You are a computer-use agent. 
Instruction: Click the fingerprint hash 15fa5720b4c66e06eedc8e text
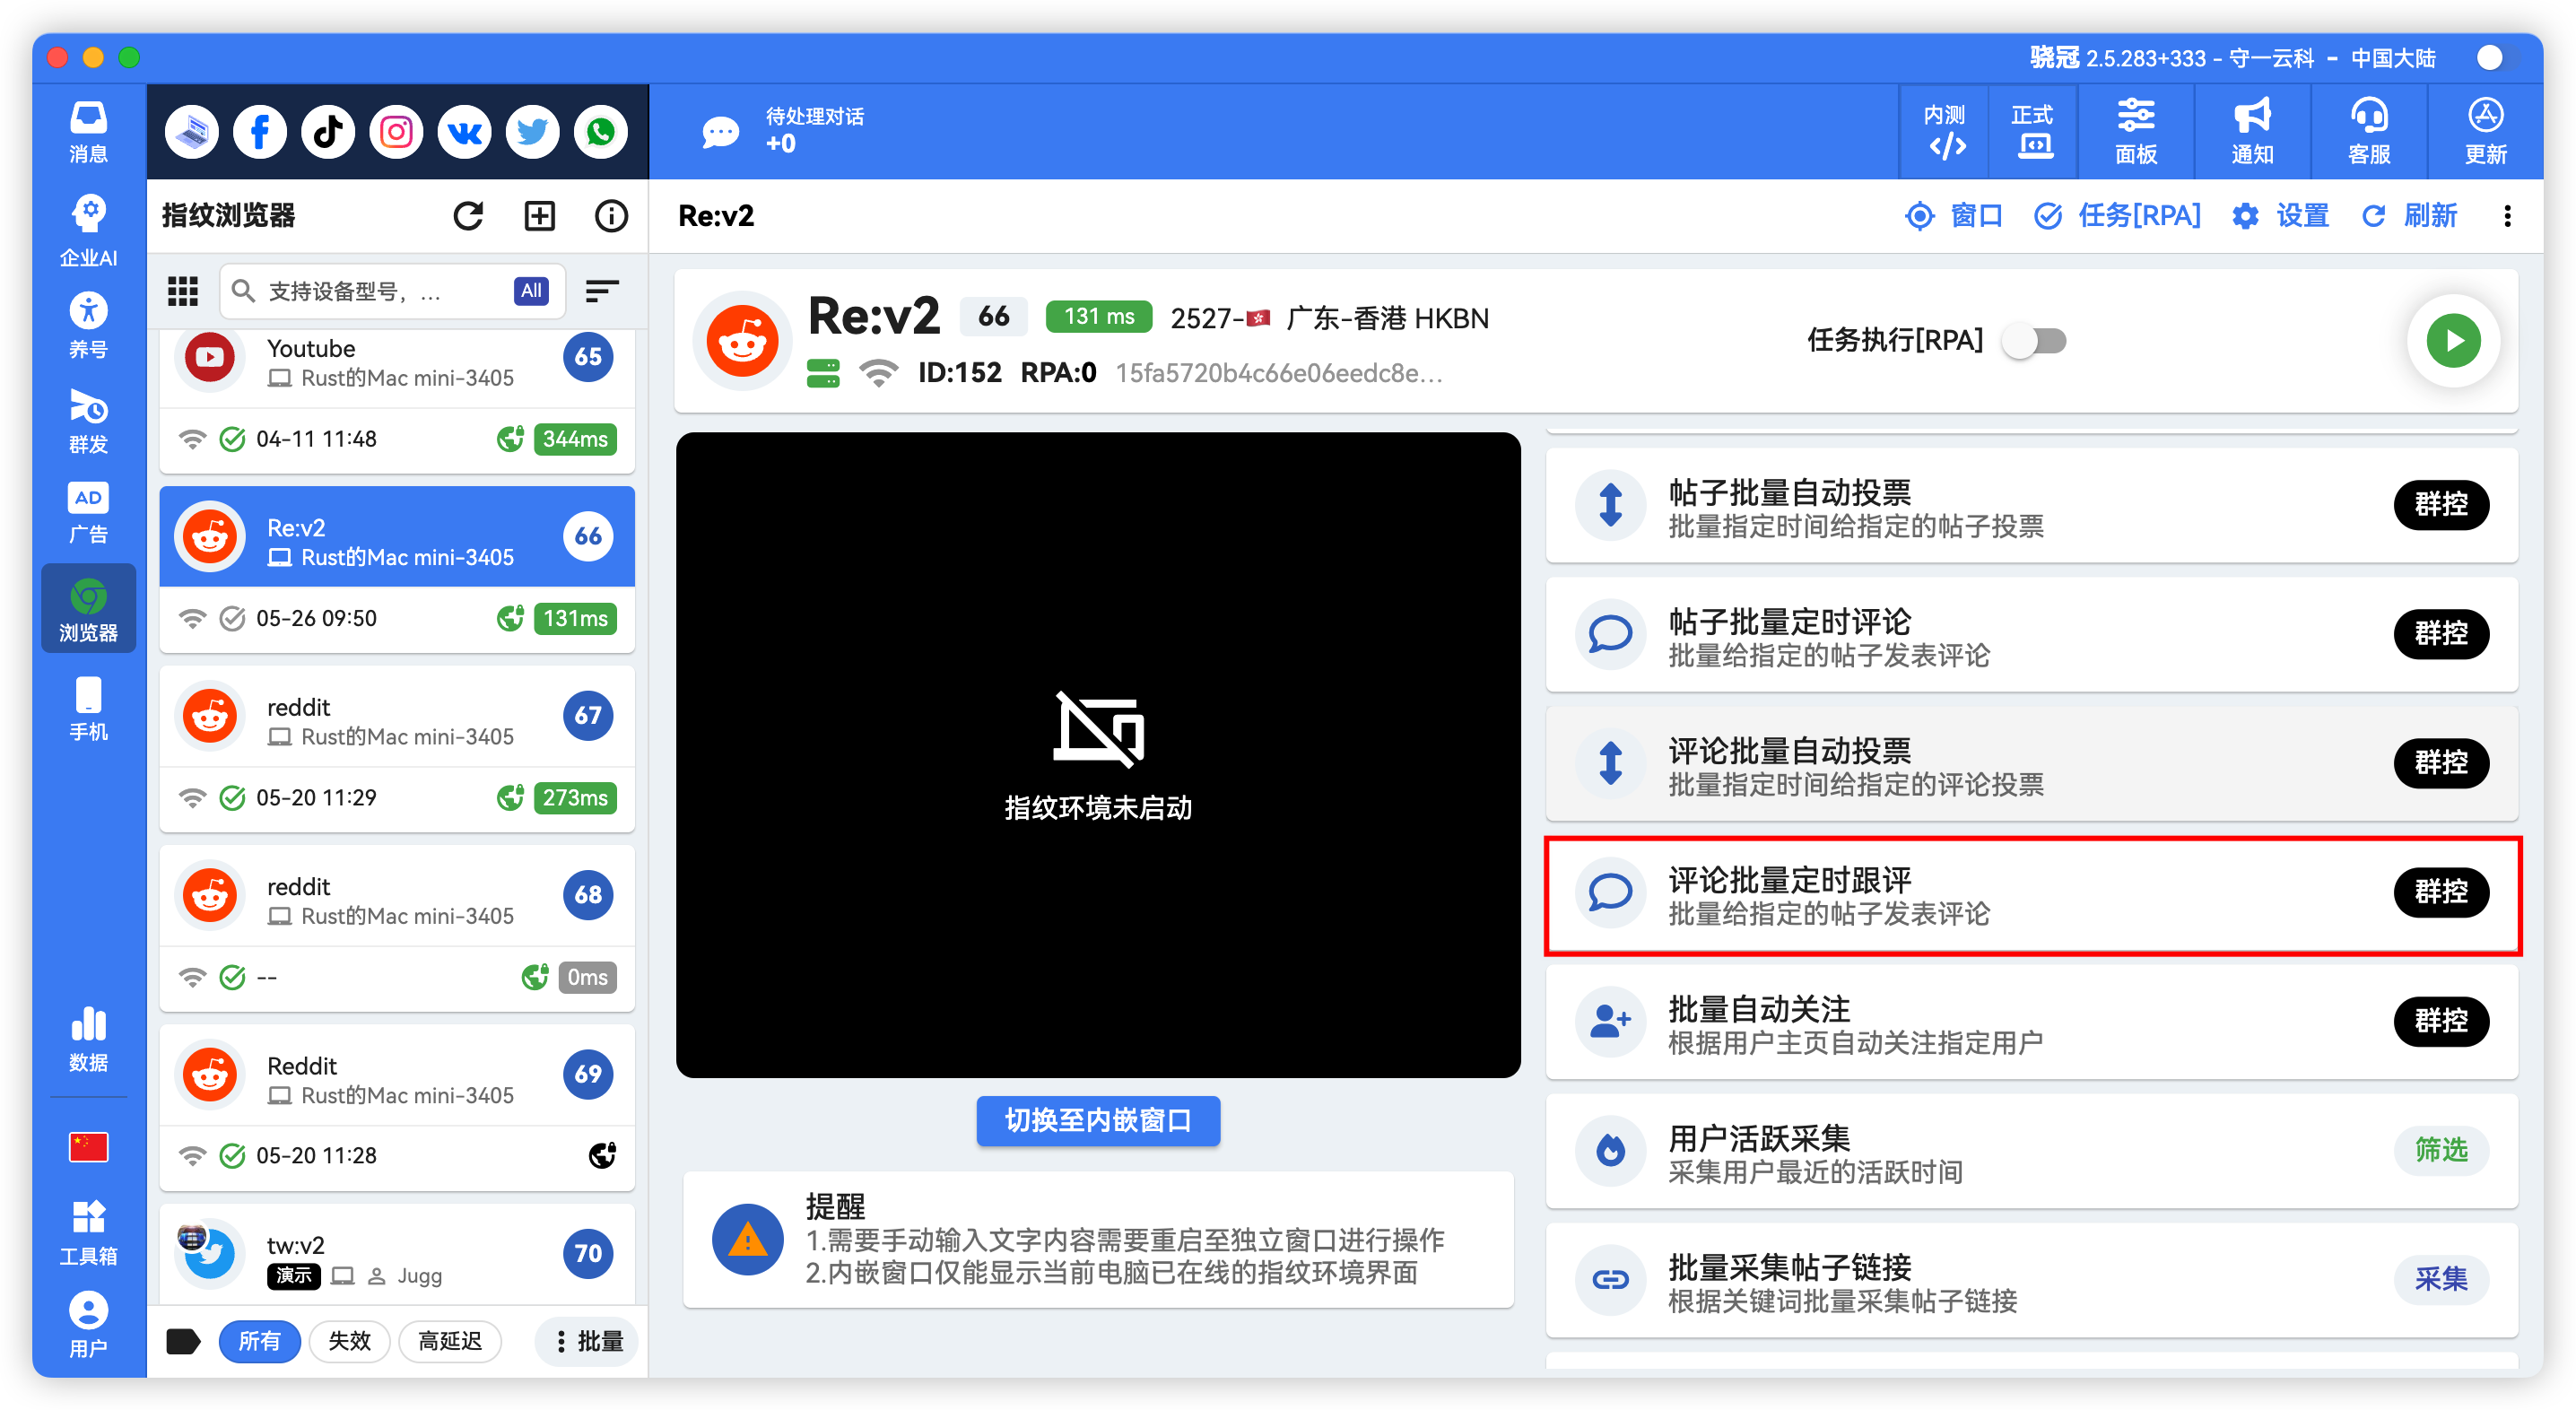pyautogui.click(x=1279, y=374)
